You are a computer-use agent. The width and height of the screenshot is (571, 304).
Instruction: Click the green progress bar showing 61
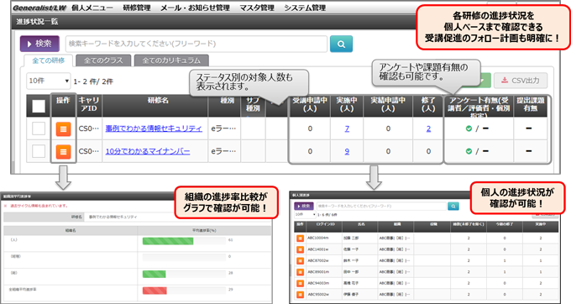coord(168,241)
